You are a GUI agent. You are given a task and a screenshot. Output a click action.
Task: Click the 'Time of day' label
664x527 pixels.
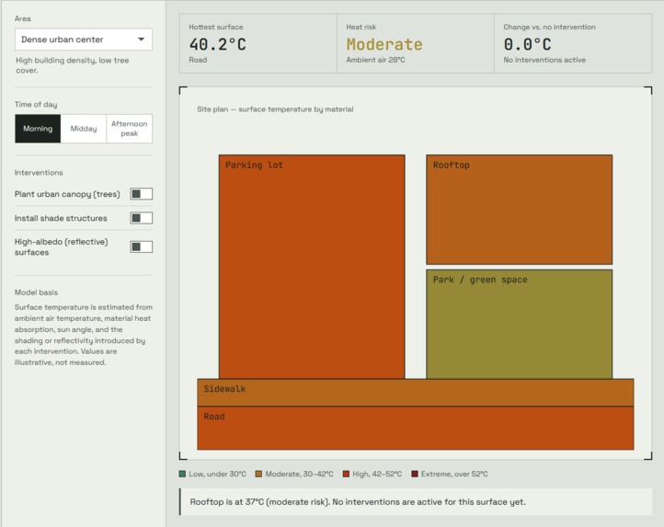(x=36, y=104)
